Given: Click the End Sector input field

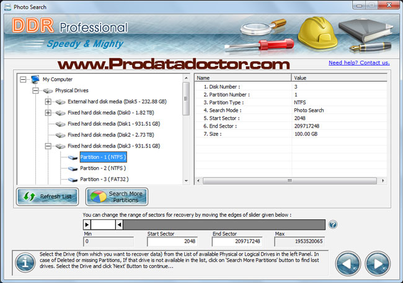Looking at the screenshot, I should point(237,242).
